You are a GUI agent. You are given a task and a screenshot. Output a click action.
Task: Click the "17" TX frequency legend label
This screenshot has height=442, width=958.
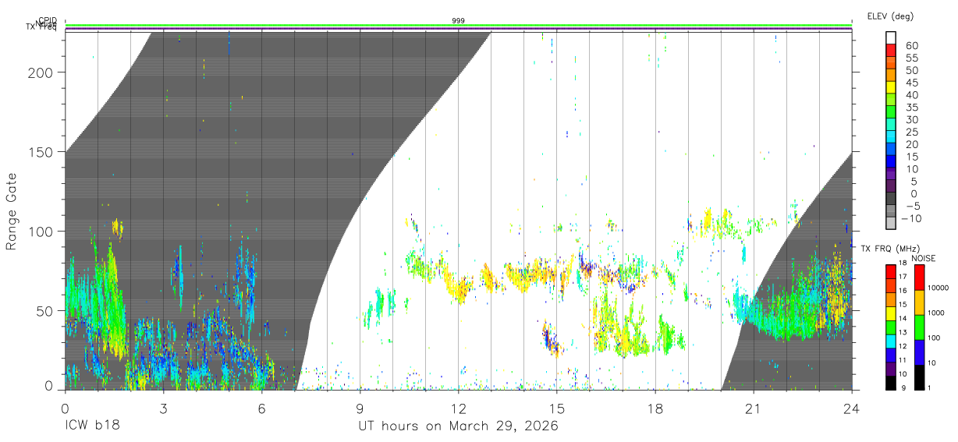point(903,277)
